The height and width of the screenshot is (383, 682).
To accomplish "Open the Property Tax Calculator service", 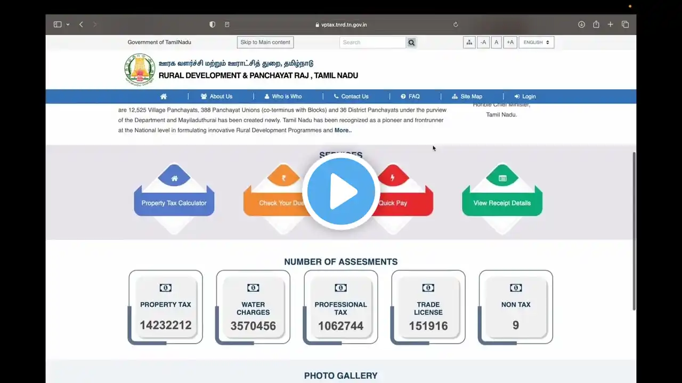I will coord(174,203).
